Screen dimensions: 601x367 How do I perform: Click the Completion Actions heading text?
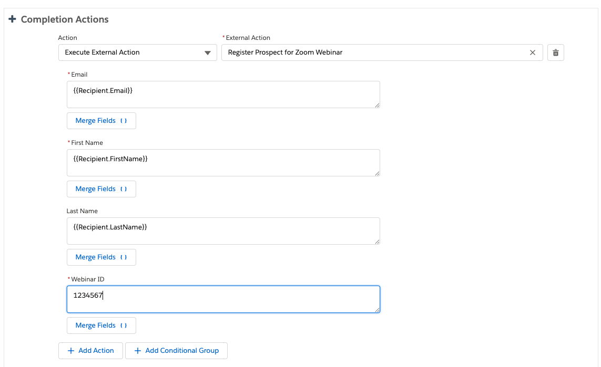[x=64, y=19]
